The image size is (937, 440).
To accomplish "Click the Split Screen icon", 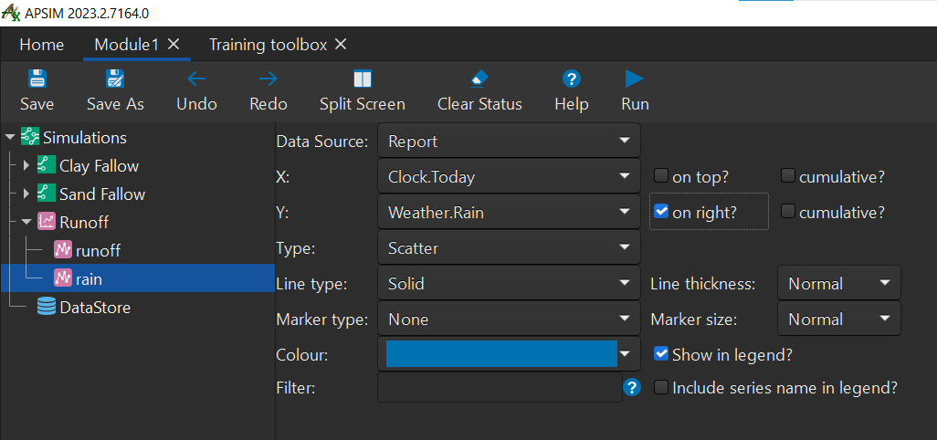I will 363,79.
